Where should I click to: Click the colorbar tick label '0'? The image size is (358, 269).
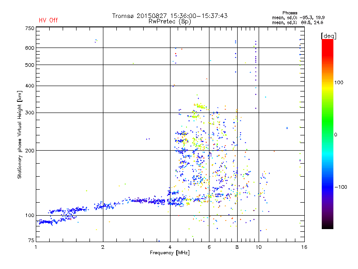click(336, 134)
